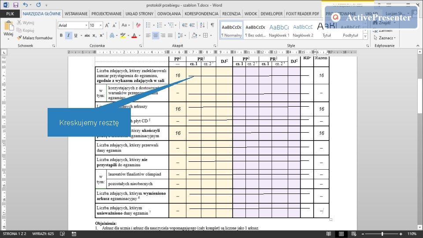Click the Redo repeat icon

[x=39, y=5]
